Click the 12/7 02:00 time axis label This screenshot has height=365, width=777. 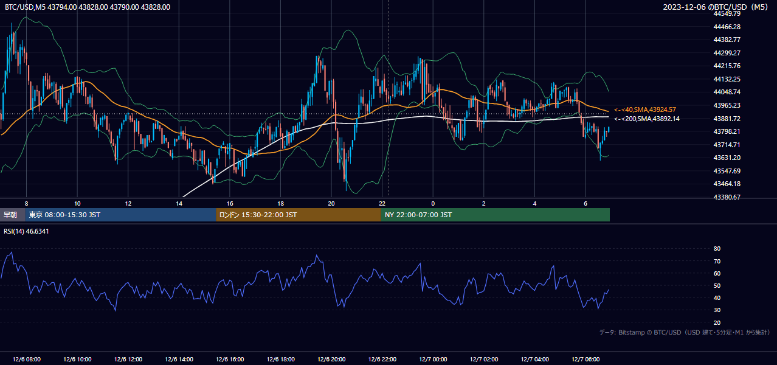click(484, 360)
